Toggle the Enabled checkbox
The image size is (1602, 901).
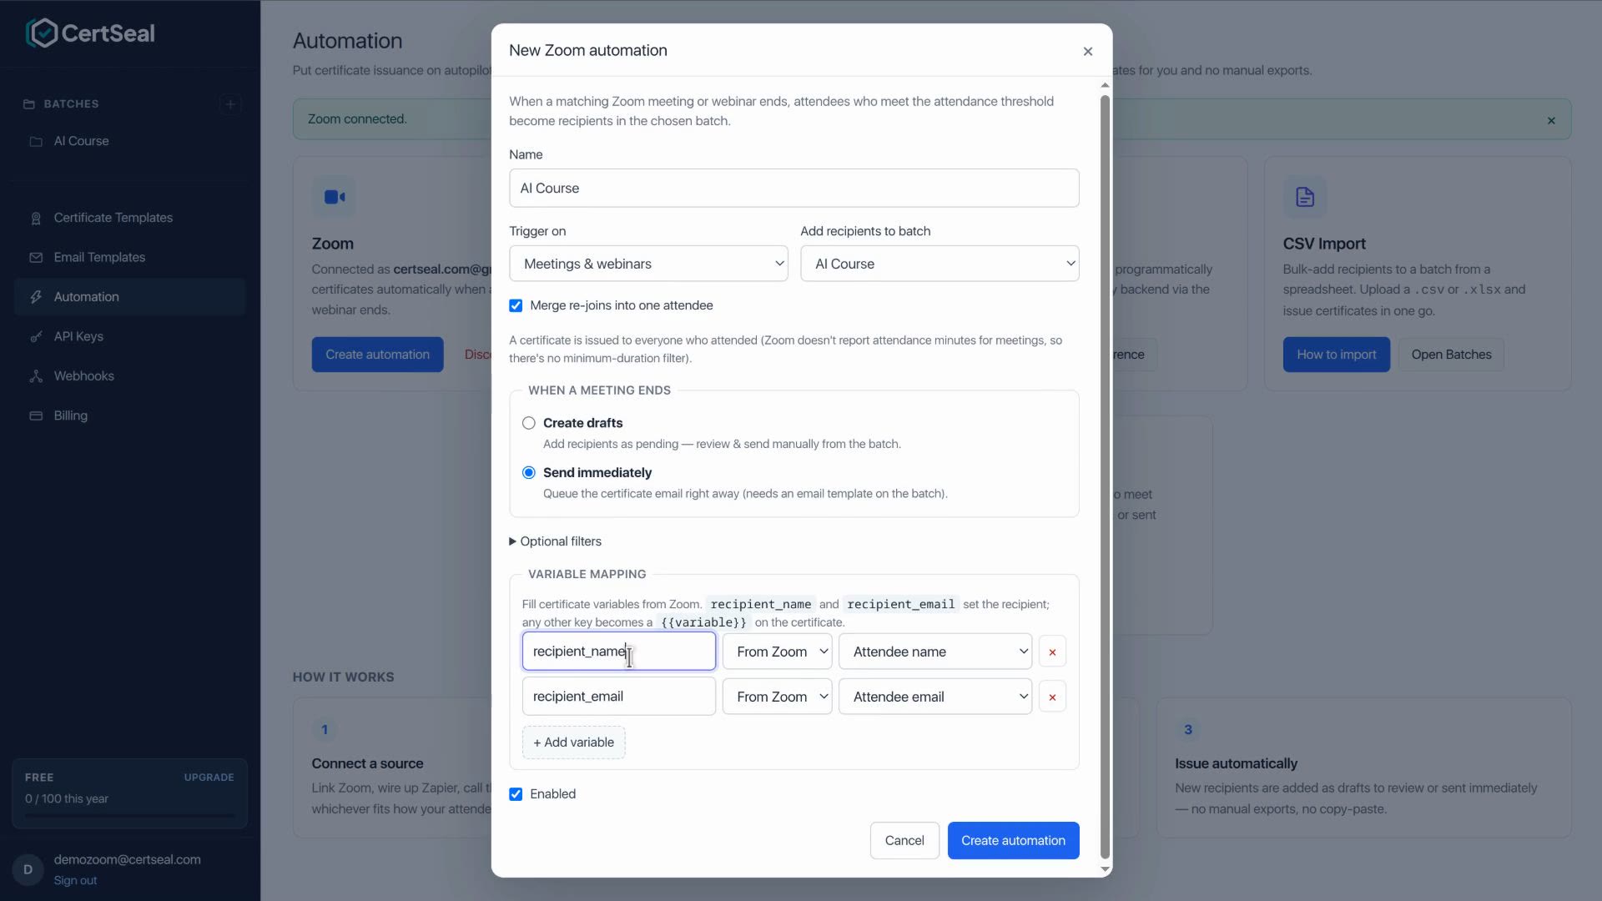coord(516,794)
